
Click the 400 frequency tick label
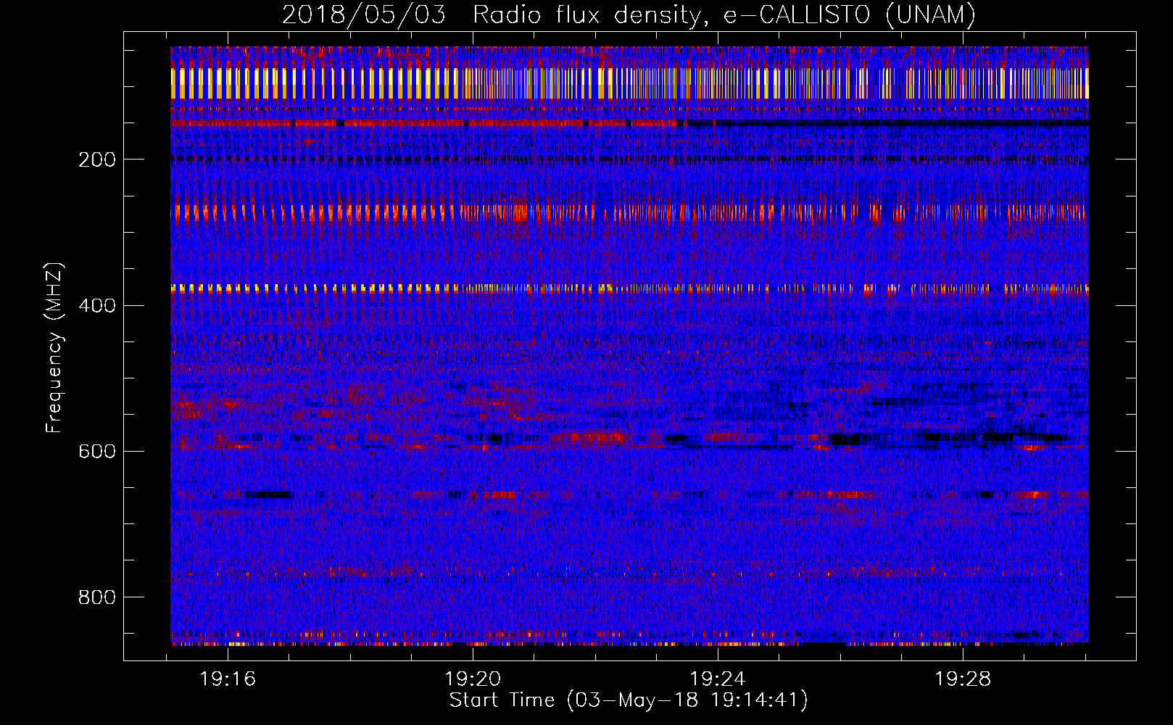(97, 305)
